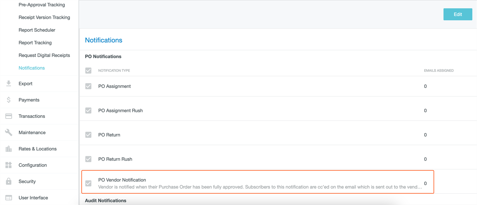
Task: Click the Configuration widgets icon
Action: click(9, 165)
